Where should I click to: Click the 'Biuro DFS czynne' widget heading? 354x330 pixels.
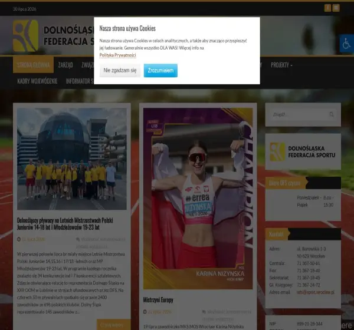click(285, 183)
